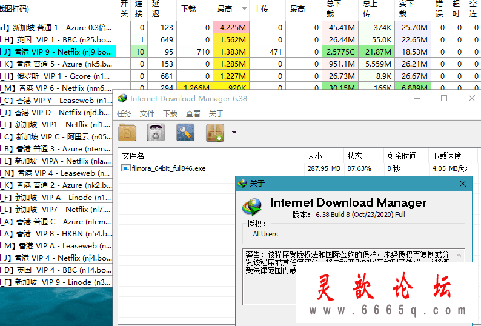
Task: Click the 下载 column header in proxy table
Action: coord(195,9)
